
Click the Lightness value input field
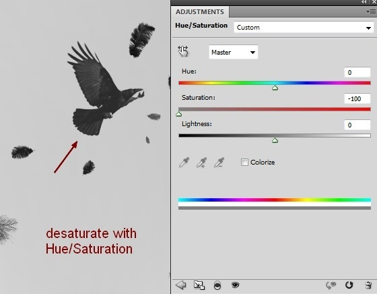click(357, 125)
